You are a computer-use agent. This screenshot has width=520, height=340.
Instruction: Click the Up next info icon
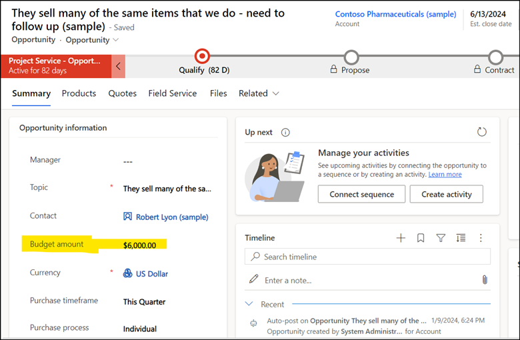285,132
